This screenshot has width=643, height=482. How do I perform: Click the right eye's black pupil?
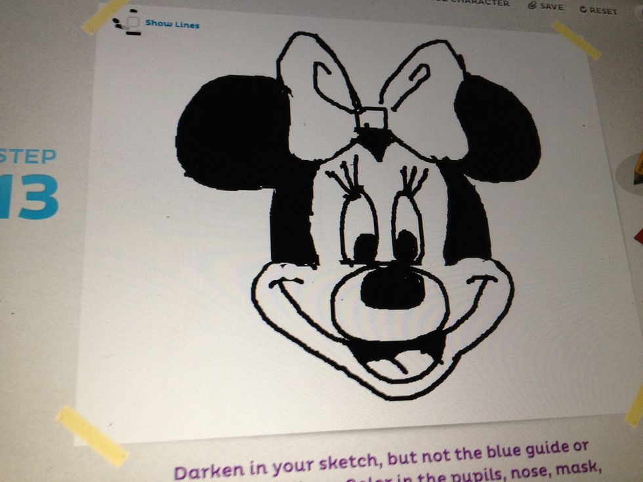pos(405,245)
